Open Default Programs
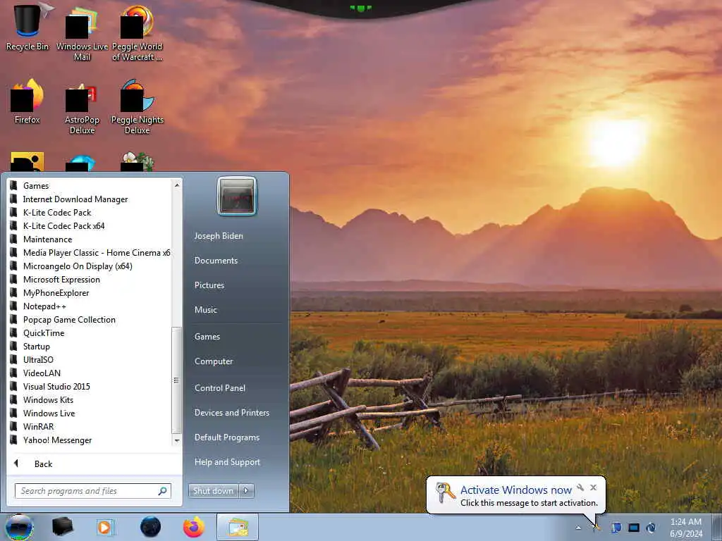 pyautogui.click(x=226, y=437)
